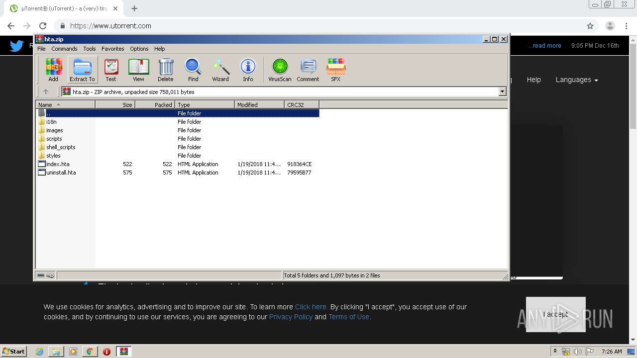This screenshot has height=358, width=637.
Task: Open the File menu in WinRAR
Action: point(41,49)
